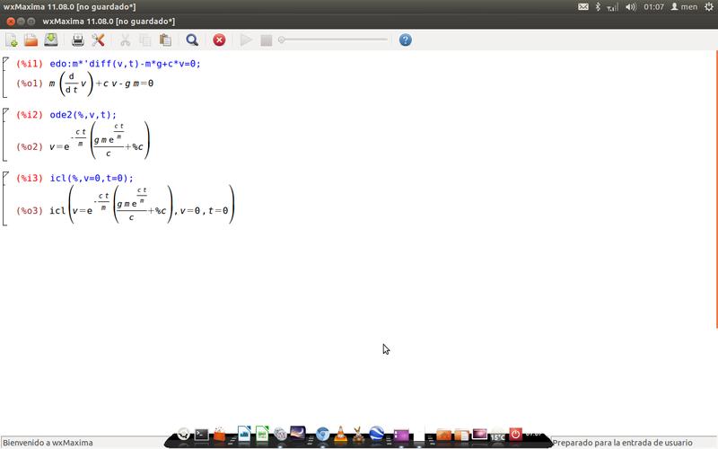Image resolution: width=718 pixels, height=449 pixels.
Task: Collapse the icl cell %i3 bracket
Action: [x=4, y=198]
